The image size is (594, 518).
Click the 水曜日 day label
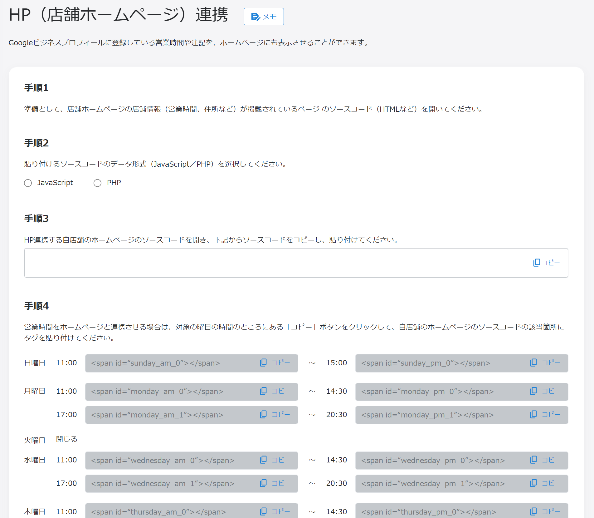35,460
